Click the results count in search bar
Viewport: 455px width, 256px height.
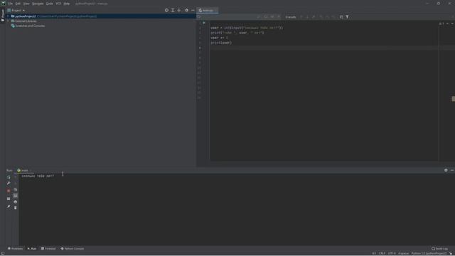[x=291, y=17]
